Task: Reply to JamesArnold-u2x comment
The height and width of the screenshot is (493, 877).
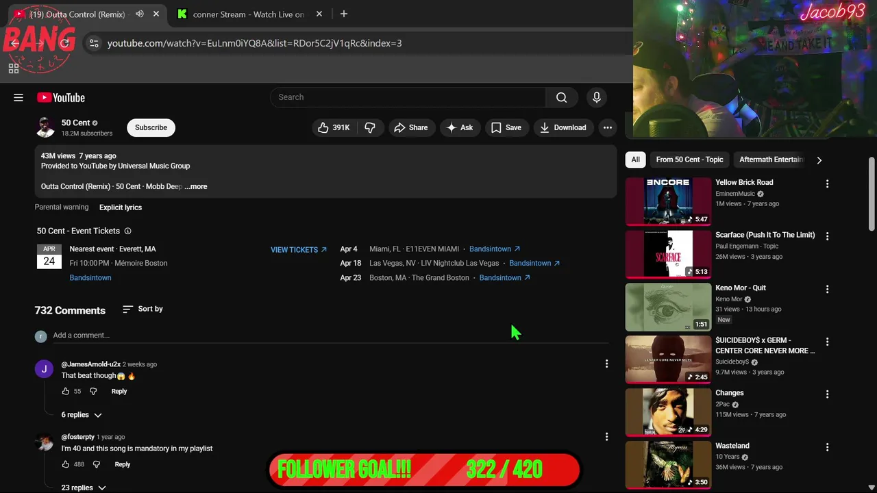Action: (119, 392)
